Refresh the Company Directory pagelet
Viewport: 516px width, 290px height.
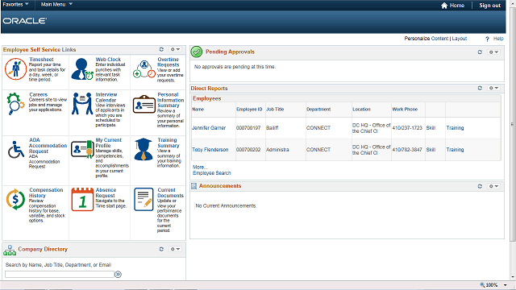(161, 249)
